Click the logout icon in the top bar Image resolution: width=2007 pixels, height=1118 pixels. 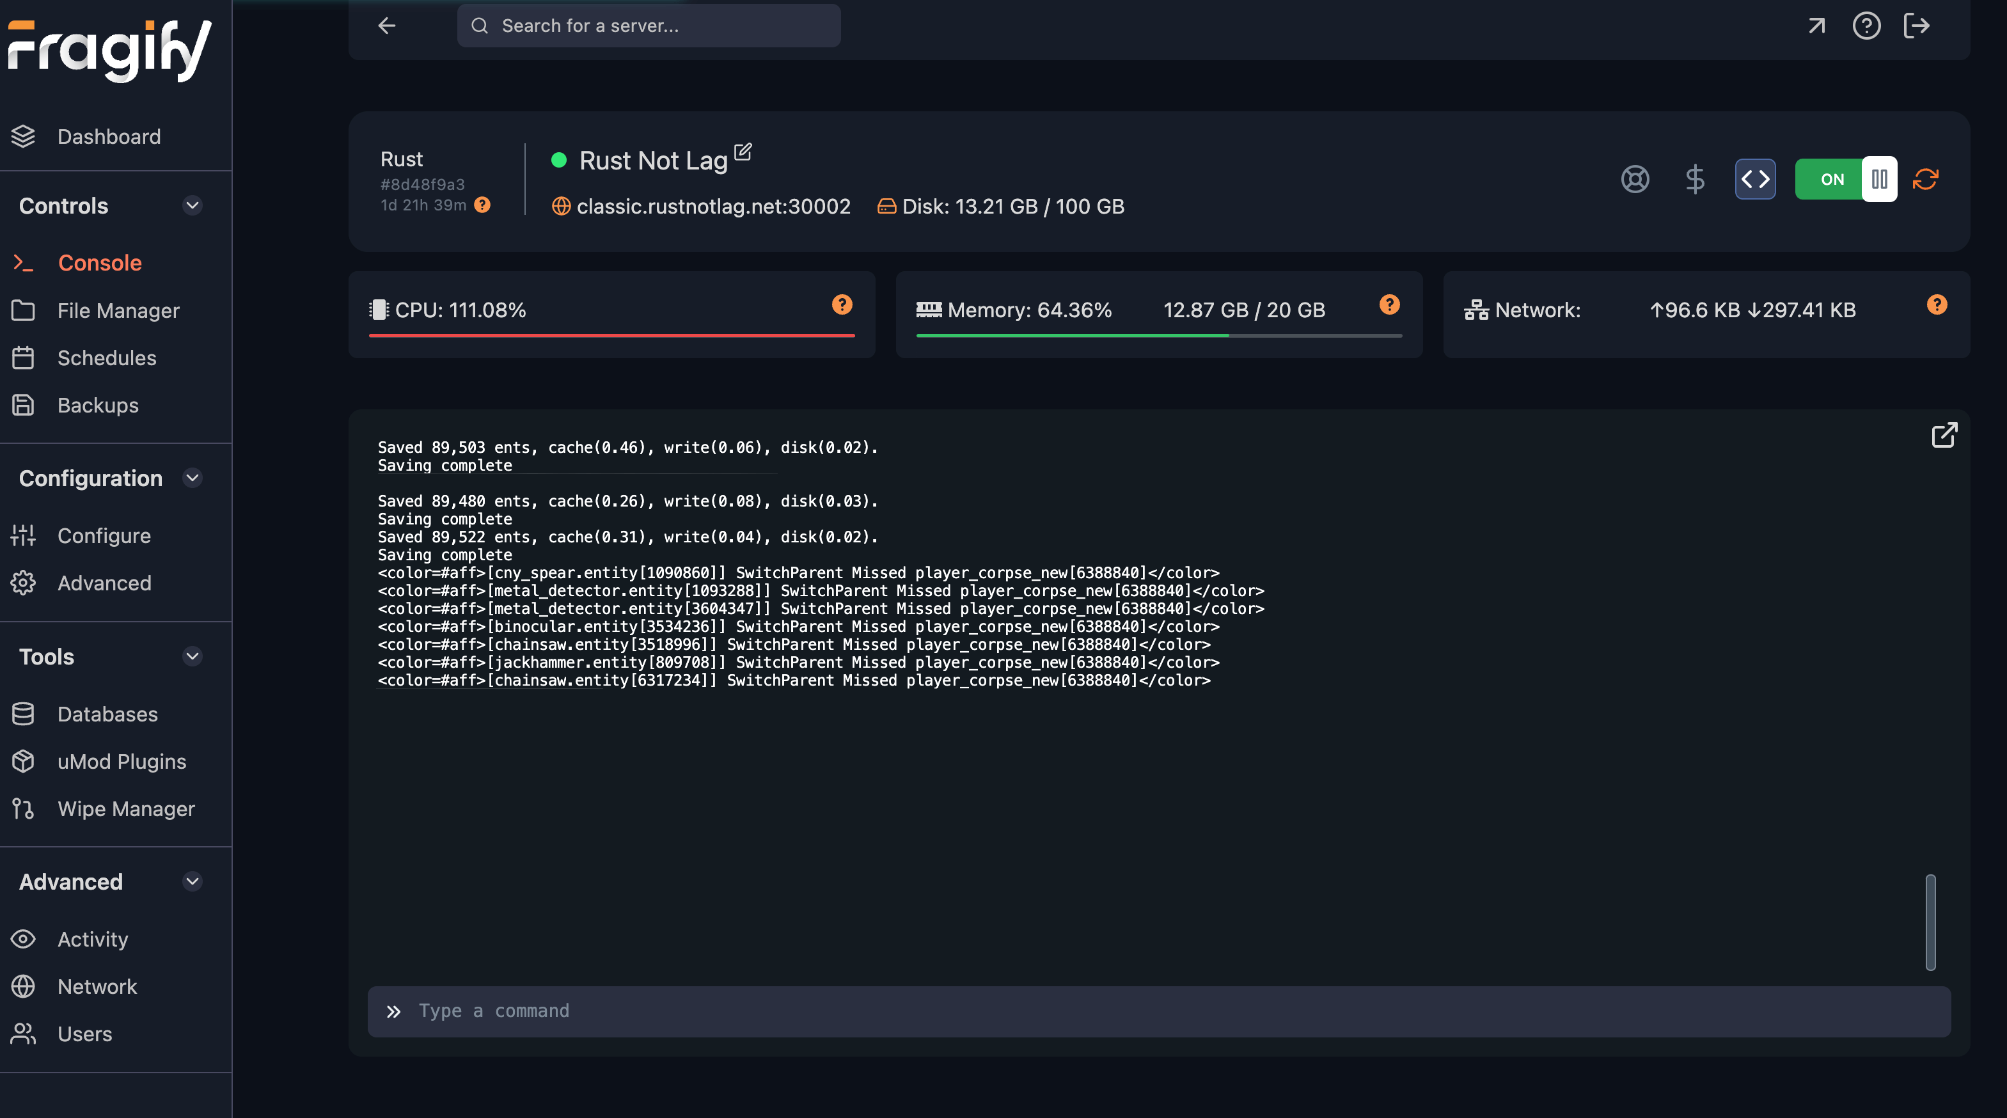coord(1917,25)
